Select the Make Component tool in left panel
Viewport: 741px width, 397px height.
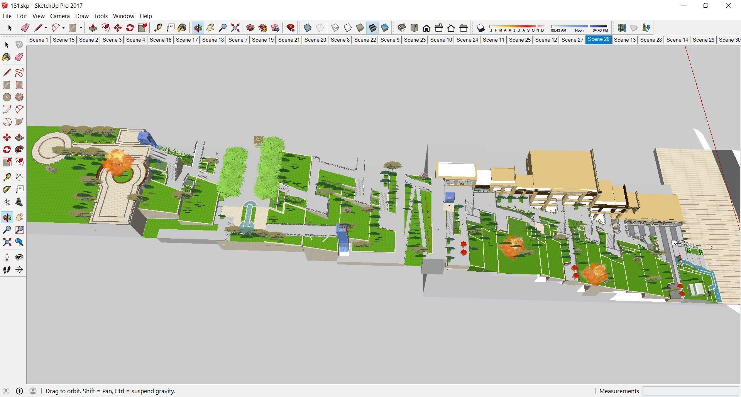pyautogui.click(x=19, y=45)
